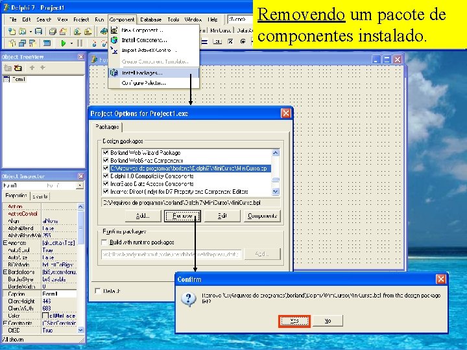Switch to the Events tab
Screen dimensions: 467x350
pyautogui.click(x=40, y=196)
